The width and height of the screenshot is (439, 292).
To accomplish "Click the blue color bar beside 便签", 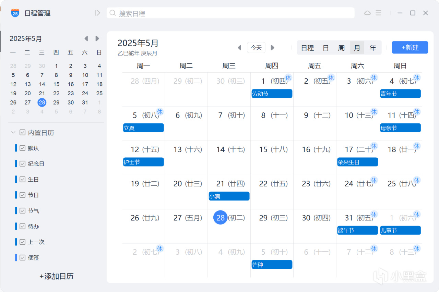I will (x=16, y=257).
